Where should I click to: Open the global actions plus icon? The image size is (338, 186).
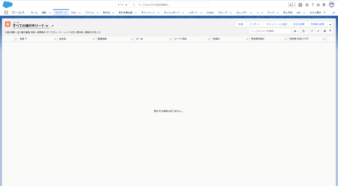pos(300,5)
